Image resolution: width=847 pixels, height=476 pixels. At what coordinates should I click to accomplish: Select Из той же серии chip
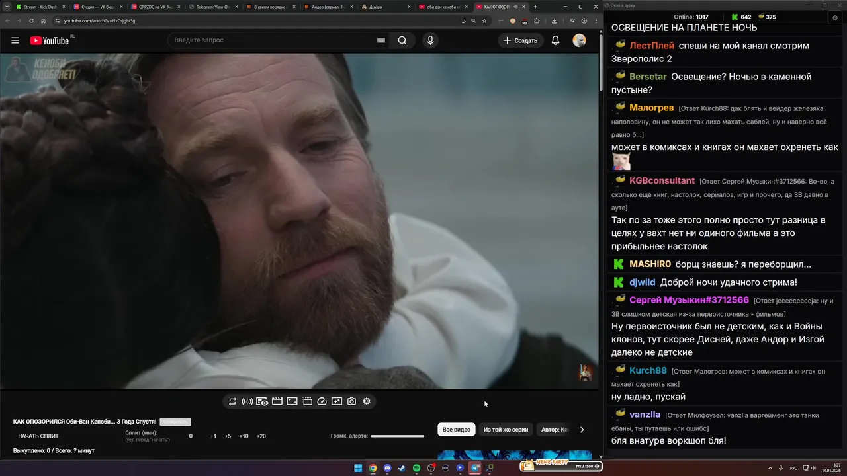506,430
